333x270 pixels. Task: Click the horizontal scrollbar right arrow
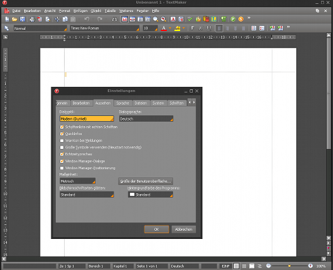click(x=323, y=259)
